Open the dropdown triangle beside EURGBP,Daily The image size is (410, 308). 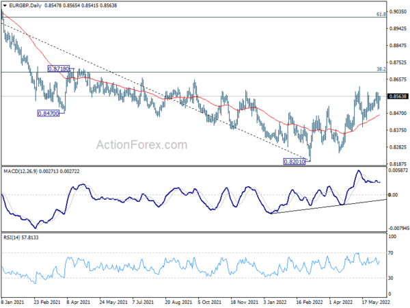pos(5,5)
